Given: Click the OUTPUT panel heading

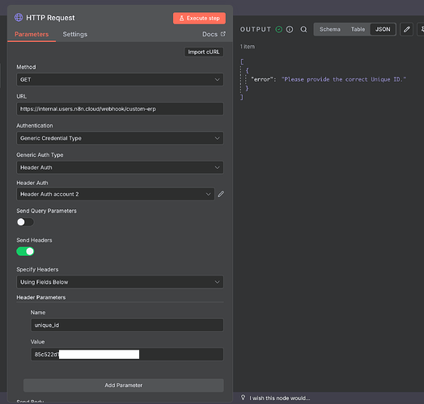Looking at the screenshot, I should [256, 29].
